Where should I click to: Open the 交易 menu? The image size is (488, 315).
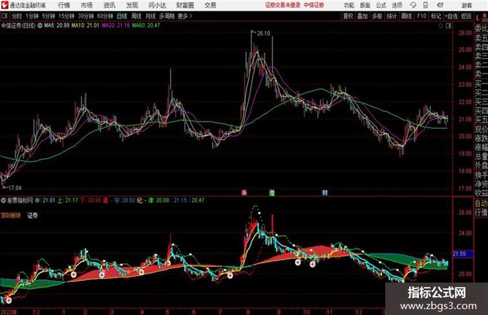pyautogui.click(x=210, y=5)
